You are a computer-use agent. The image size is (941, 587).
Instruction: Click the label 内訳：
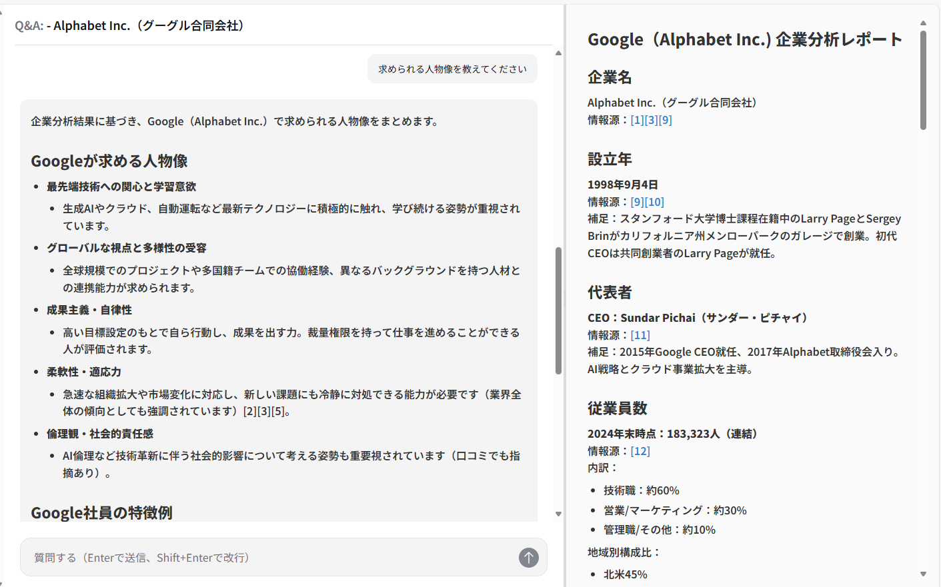click(x=604, y=468)
